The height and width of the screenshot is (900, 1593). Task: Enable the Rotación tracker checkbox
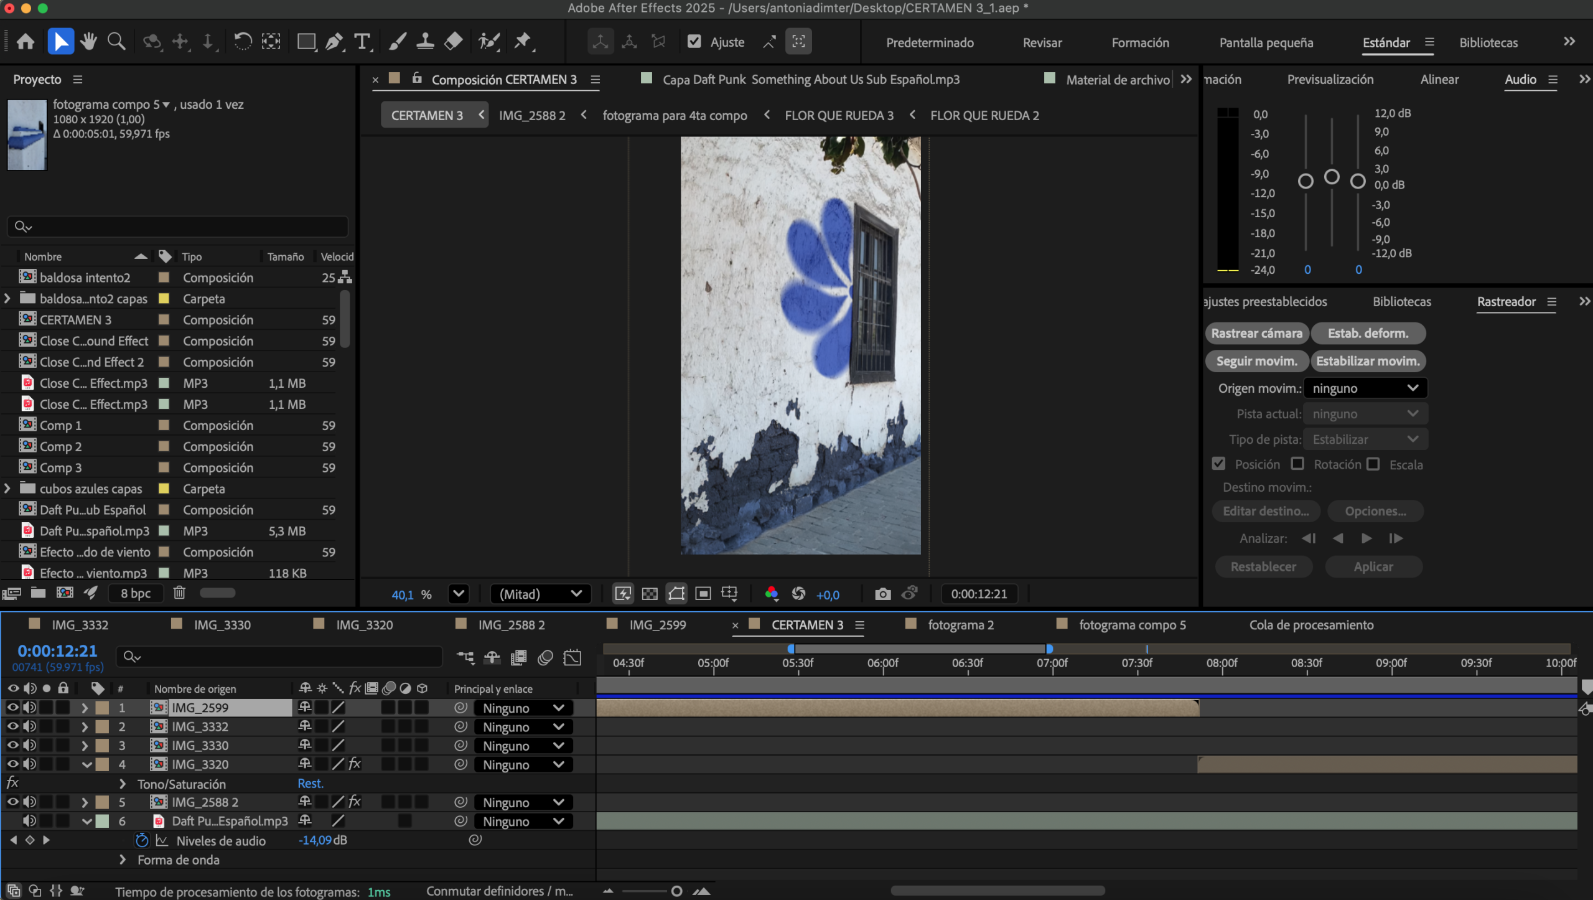click(x=1297, y=464)
